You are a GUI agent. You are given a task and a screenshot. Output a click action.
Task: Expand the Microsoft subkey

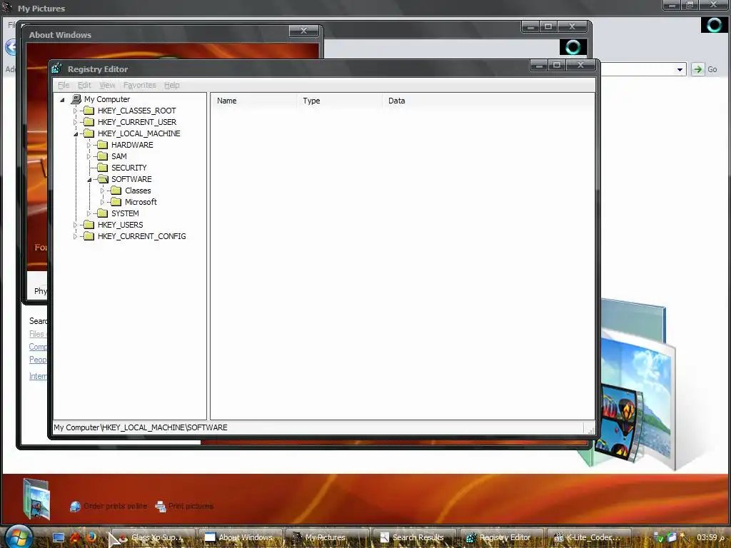[102, 202]
